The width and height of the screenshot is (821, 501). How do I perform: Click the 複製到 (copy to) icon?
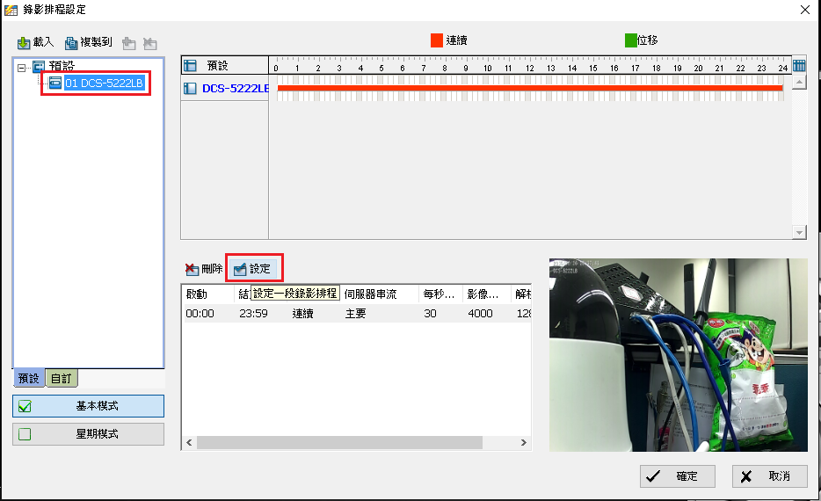coord(71,42)
